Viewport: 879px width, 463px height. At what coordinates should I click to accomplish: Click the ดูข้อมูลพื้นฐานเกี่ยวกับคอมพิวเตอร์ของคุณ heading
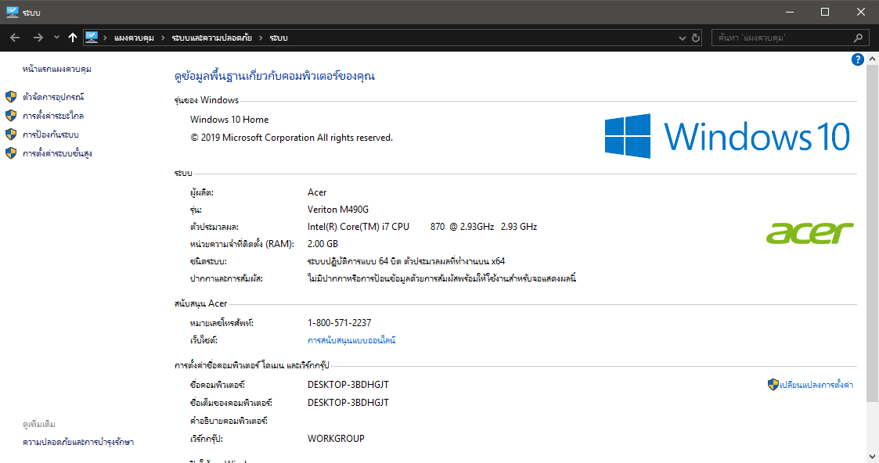pyautogui.click(x=274, y=76)
